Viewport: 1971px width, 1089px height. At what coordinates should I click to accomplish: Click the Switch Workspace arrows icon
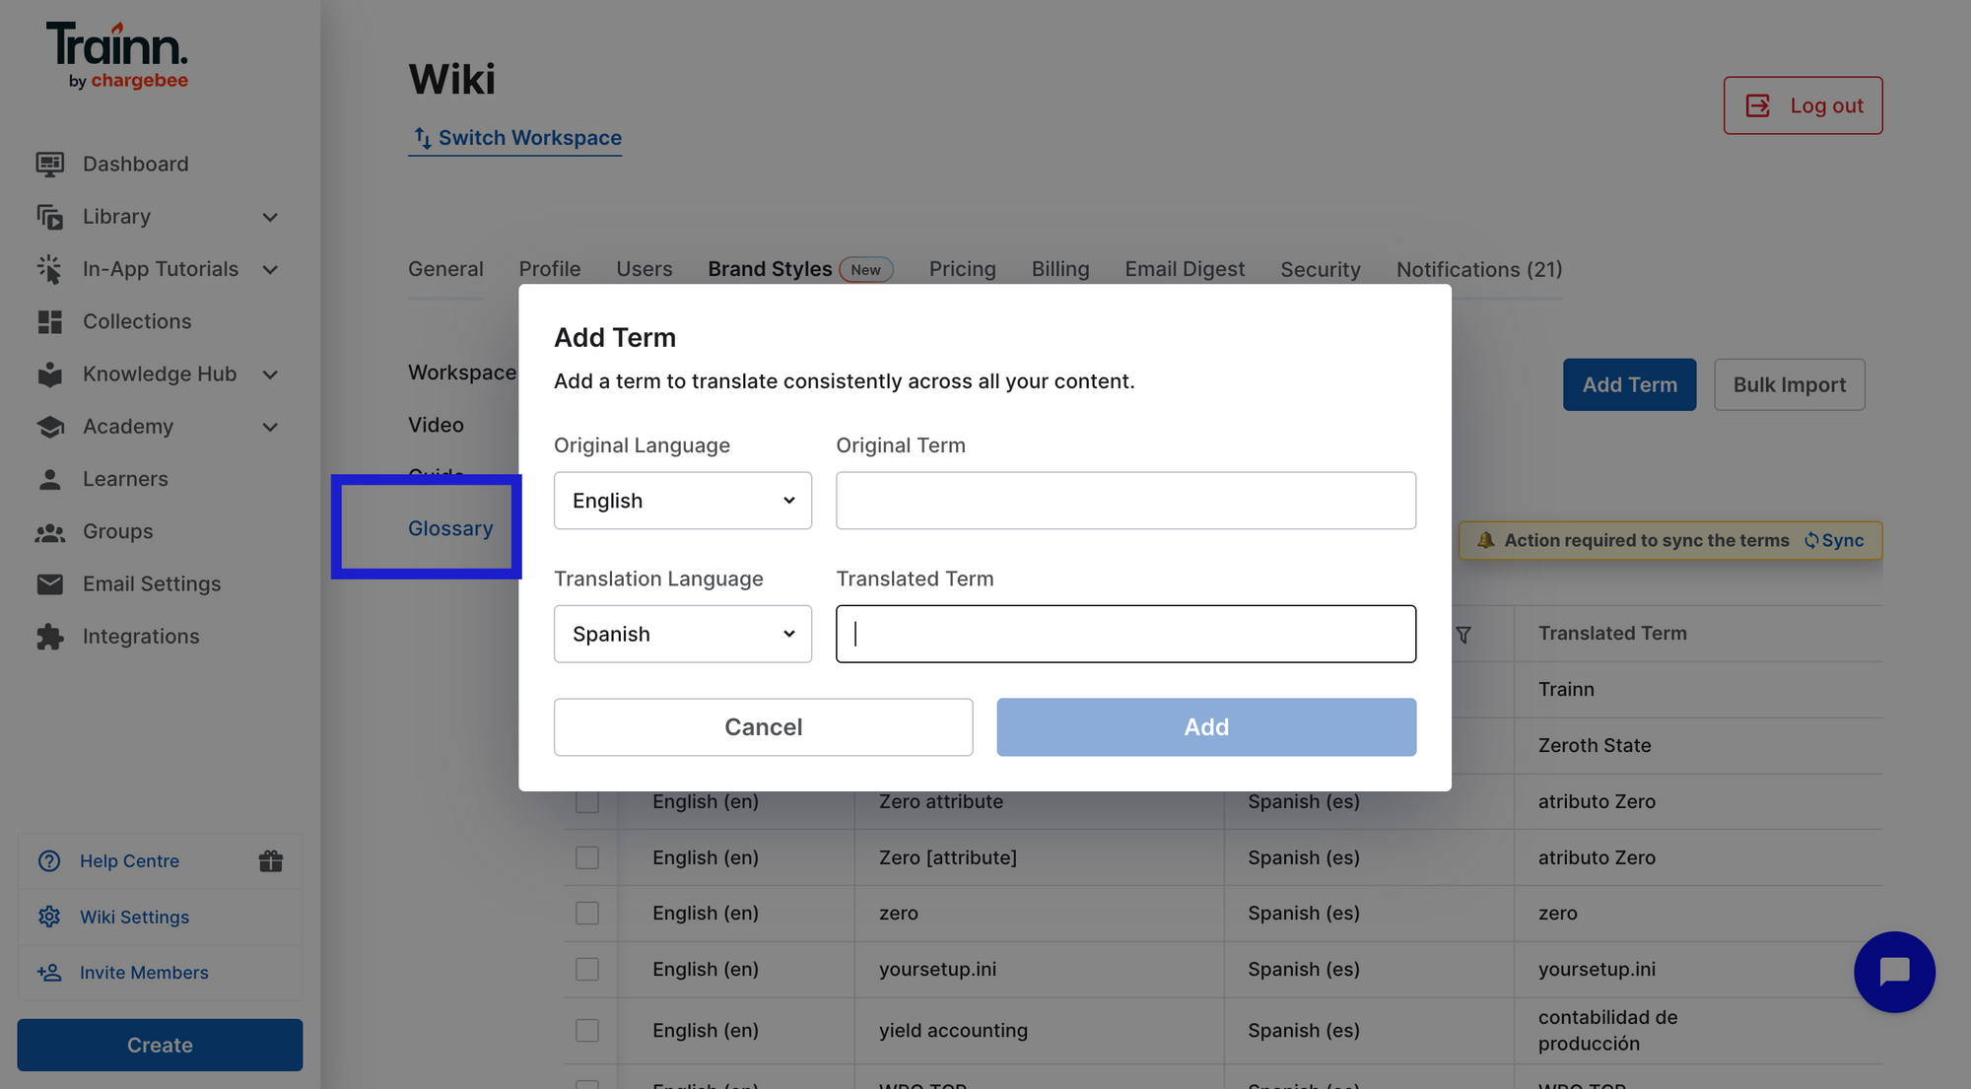tap(422, 138)
